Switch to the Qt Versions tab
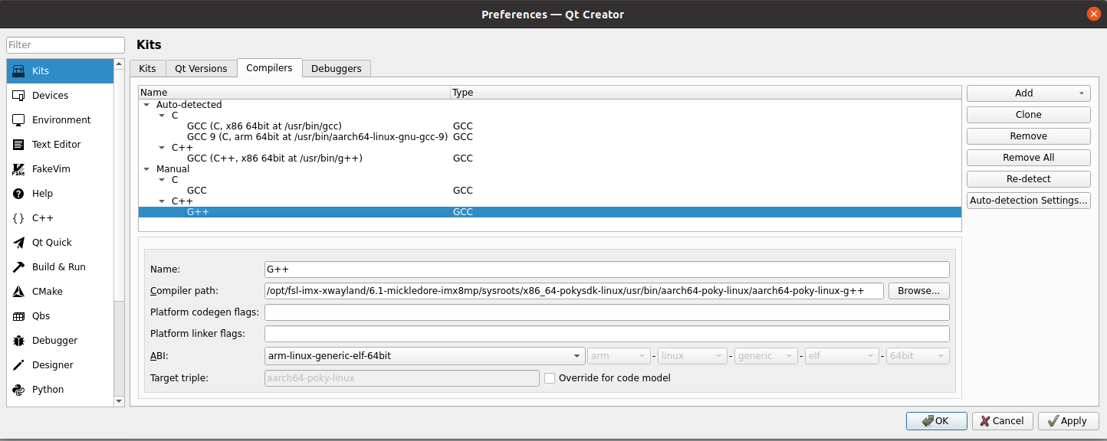Screen dimensions: 1107x441 click(x=201, y=68)
